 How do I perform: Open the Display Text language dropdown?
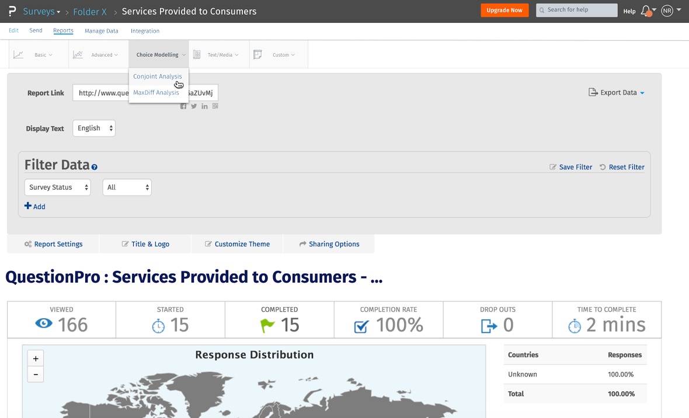[x=94, y=128]
